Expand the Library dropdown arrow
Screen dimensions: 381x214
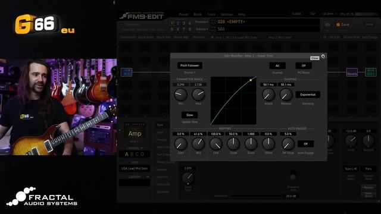point(148,177)
